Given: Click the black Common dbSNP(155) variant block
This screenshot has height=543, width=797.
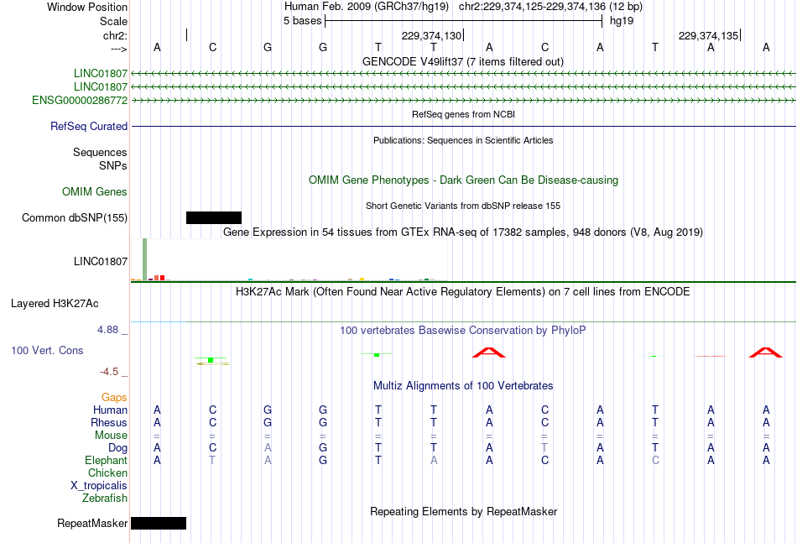Looking at the screenshot, I should [213, 217].
